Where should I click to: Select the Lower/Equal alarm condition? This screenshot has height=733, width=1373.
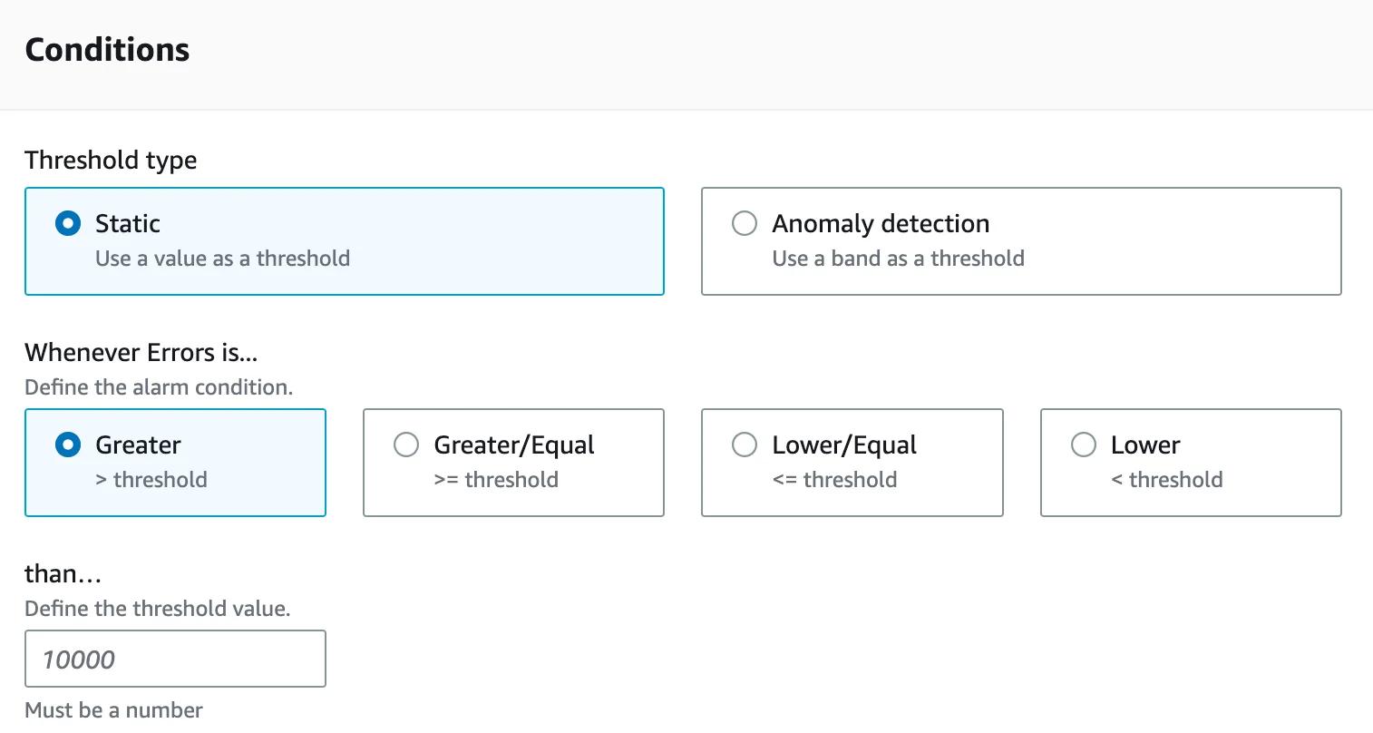click(x=745, y=445)
